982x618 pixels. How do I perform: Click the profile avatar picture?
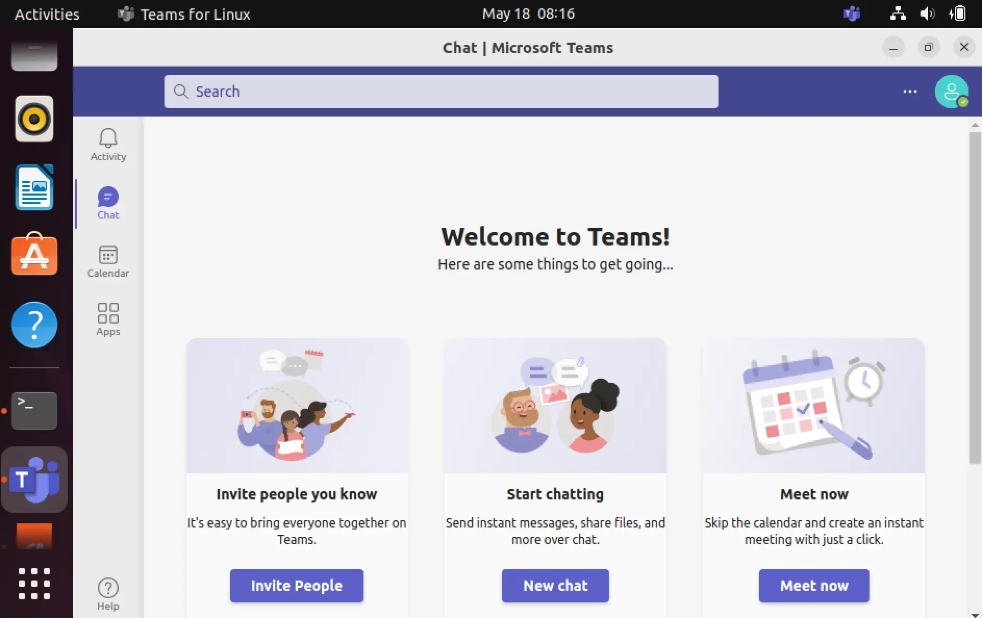pos(951,92)
